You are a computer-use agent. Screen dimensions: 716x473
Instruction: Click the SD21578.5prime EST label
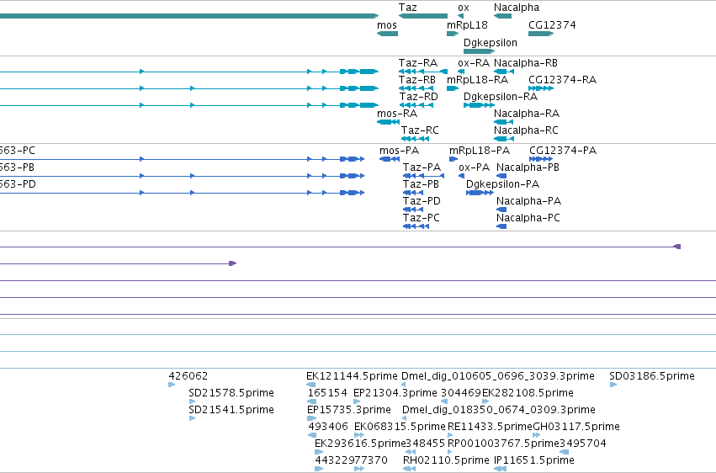coord(231,393)
